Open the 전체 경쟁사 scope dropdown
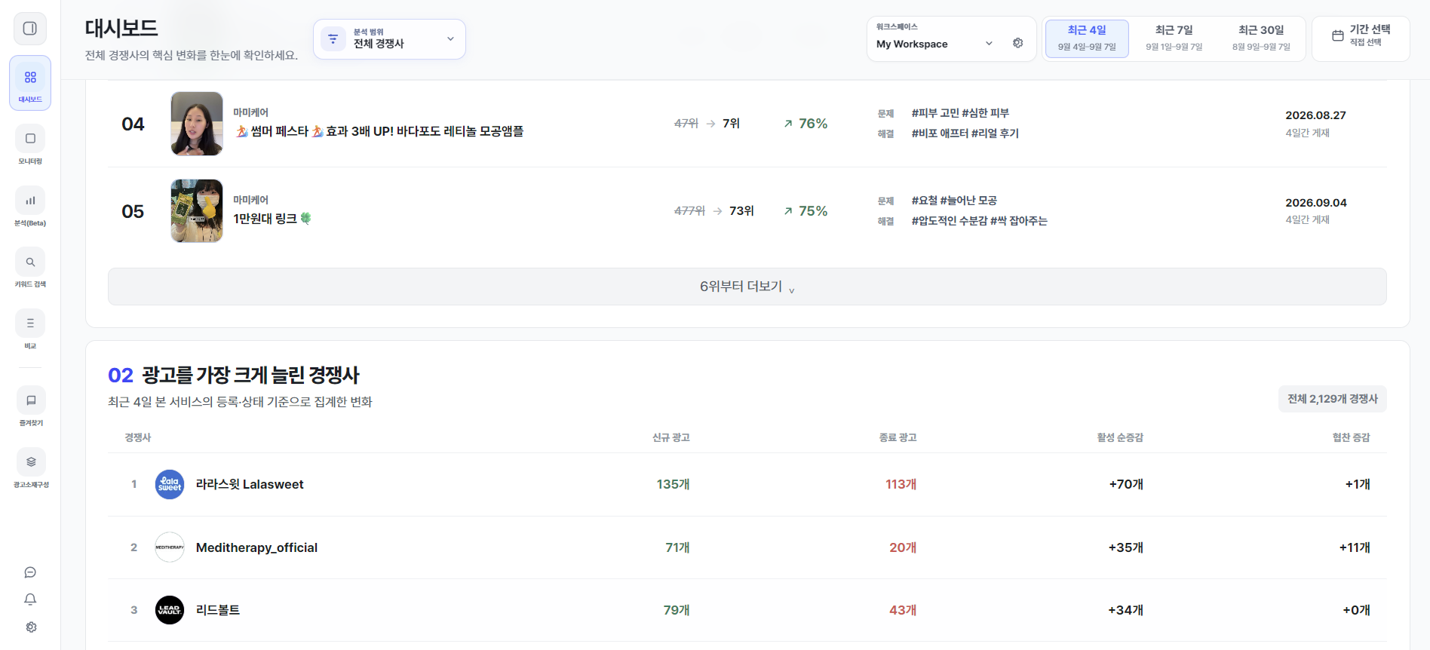 pos(389,38)
